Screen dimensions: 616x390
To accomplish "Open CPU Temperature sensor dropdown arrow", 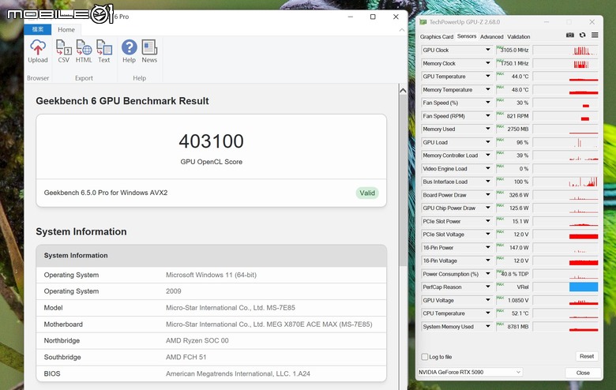I will (x=488, y=313).
